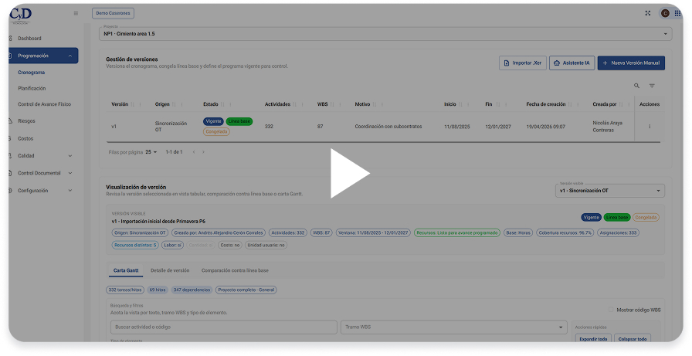Image resolution: width=692 pixels, height=356 pixels.
Task: Enable the Mostrar código WBS checkbox
Action: coord(611,310)
